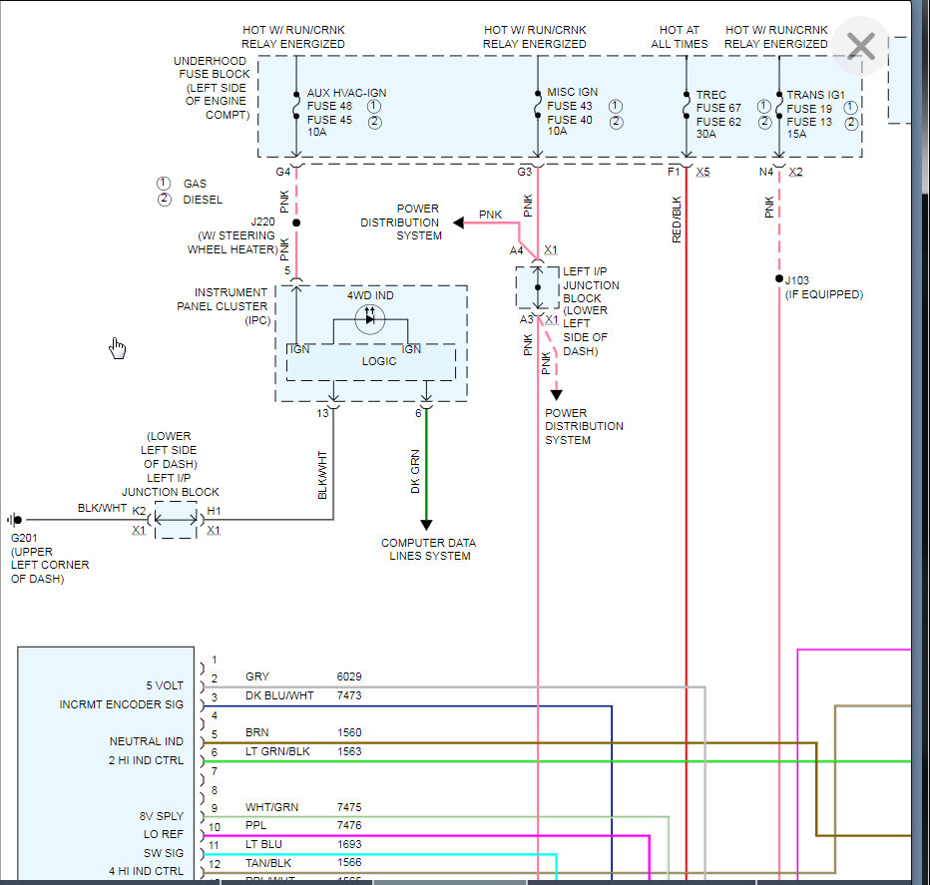Click the F1 connector label

[x=674, y=172]
